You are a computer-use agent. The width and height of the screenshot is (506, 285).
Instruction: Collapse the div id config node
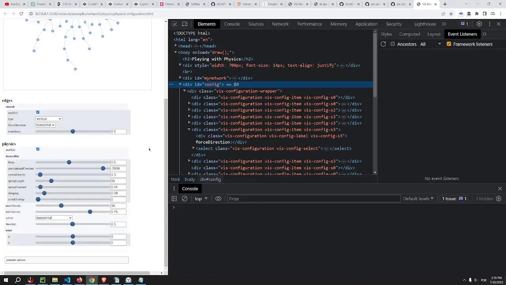pos(180,84)
